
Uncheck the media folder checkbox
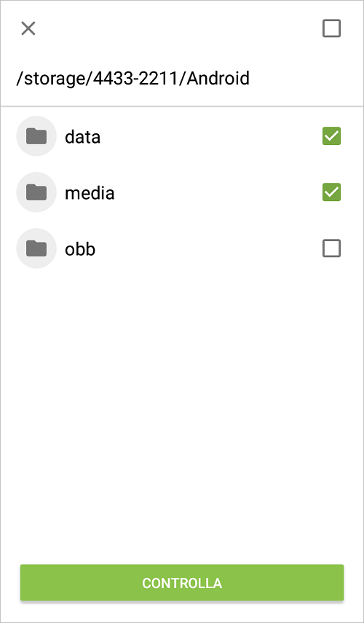pyautogui.click(x=331, y=192)
